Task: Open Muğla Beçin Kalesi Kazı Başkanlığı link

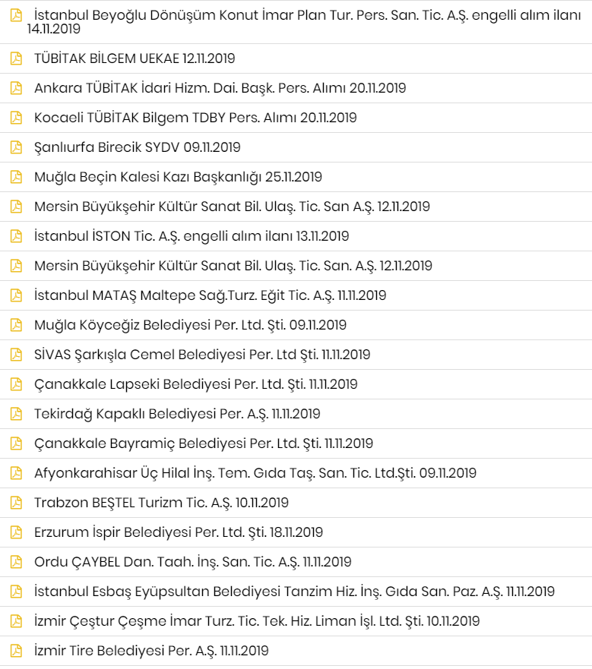Action: point(178,177)
